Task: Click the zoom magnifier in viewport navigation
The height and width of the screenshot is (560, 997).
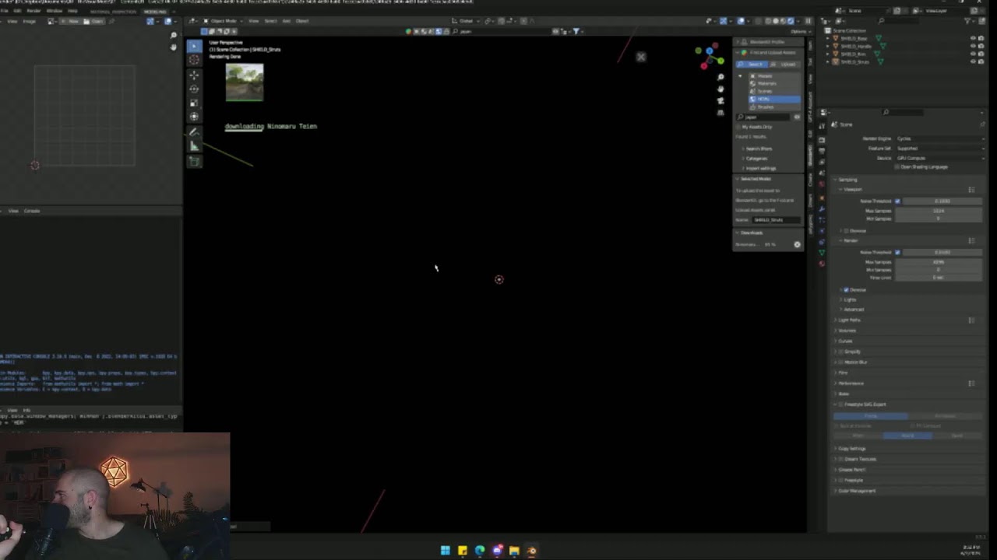Action: click(x=720, y=77)
